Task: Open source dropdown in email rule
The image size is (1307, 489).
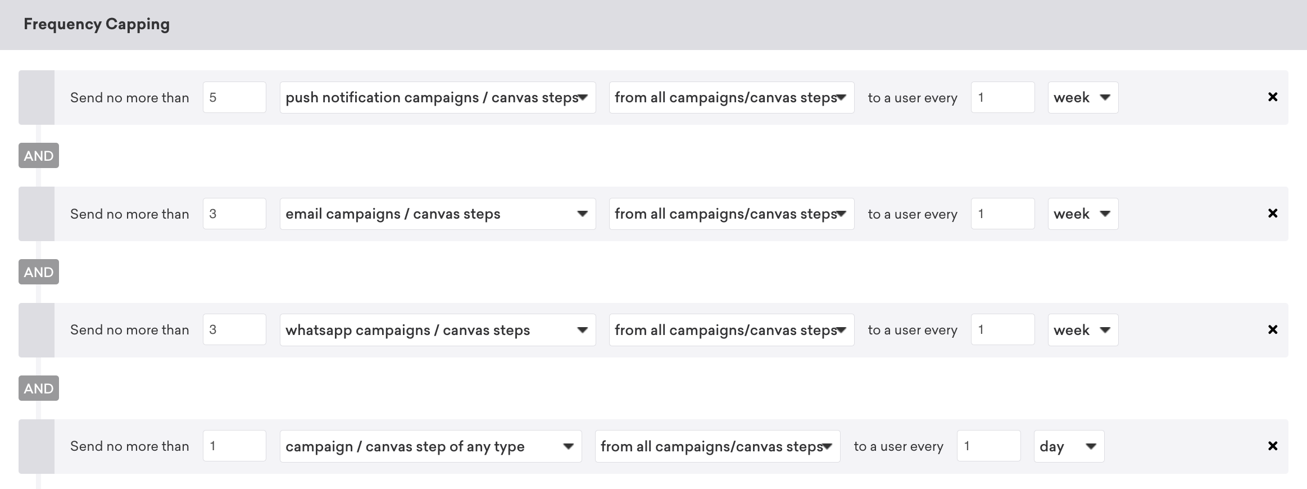Action: [x=732, y=214]
